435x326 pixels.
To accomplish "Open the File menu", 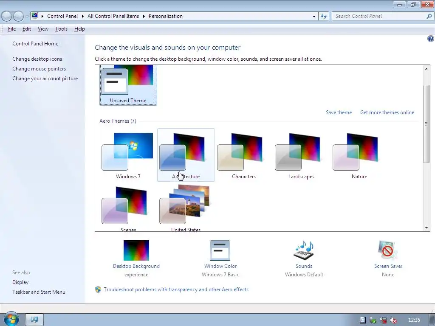I will tap(11, 29).
